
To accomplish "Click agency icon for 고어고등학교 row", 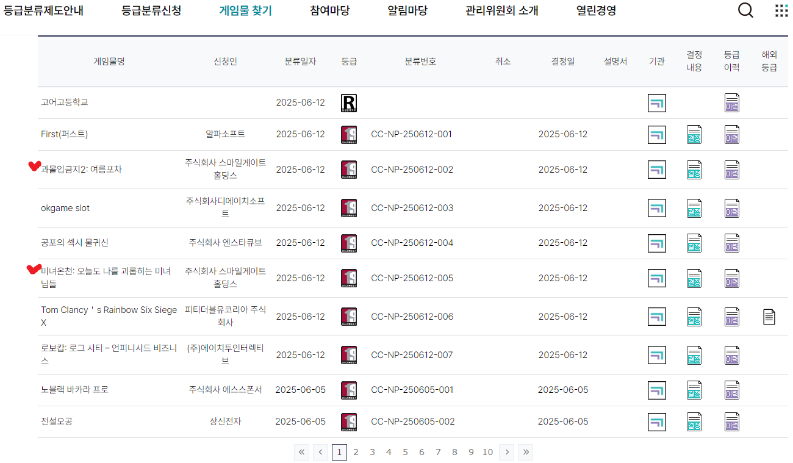I will [656, 103].
